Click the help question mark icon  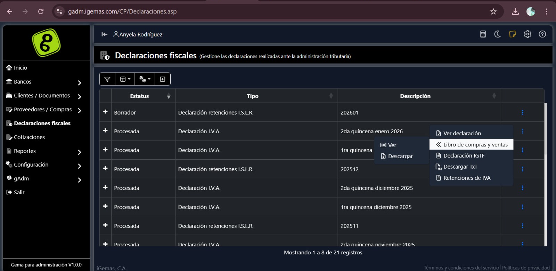(542, 34)
